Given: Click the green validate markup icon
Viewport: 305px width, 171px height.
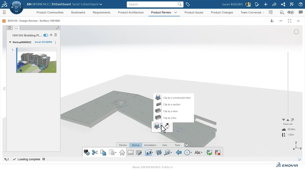Looking at the screenshot, I should click(x=209, y=153).
